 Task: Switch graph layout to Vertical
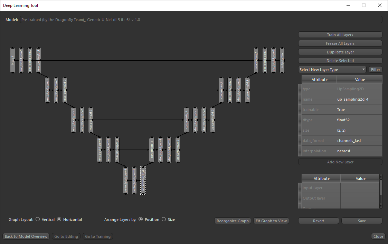38,220
